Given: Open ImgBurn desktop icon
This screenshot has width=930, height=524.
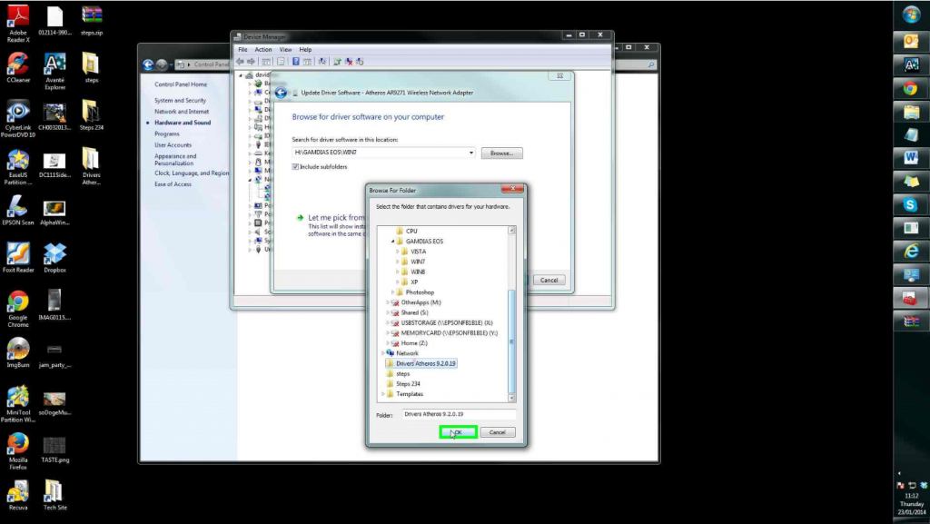Looking at the screenshot, I should (18, 352).
